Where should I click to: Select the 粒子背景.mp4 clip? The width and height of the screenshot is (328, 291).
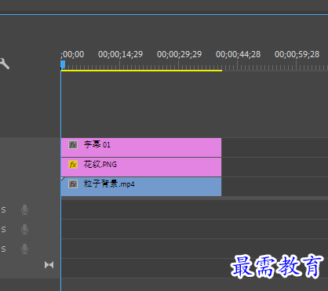coord(141,187)
